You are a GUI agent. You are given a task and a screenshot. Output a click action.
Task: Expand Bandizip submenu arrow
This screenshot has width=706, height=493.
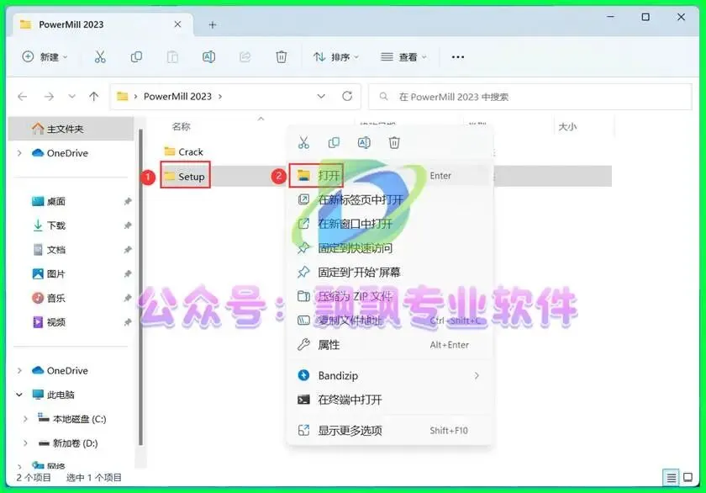tap(477, 375)
